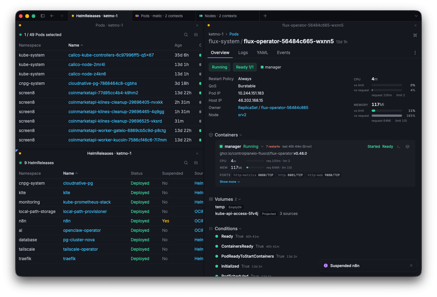This screenshot has height=297, width=437.
Task: Click Yes suspended value for n8n
Action: pos(165,221)
